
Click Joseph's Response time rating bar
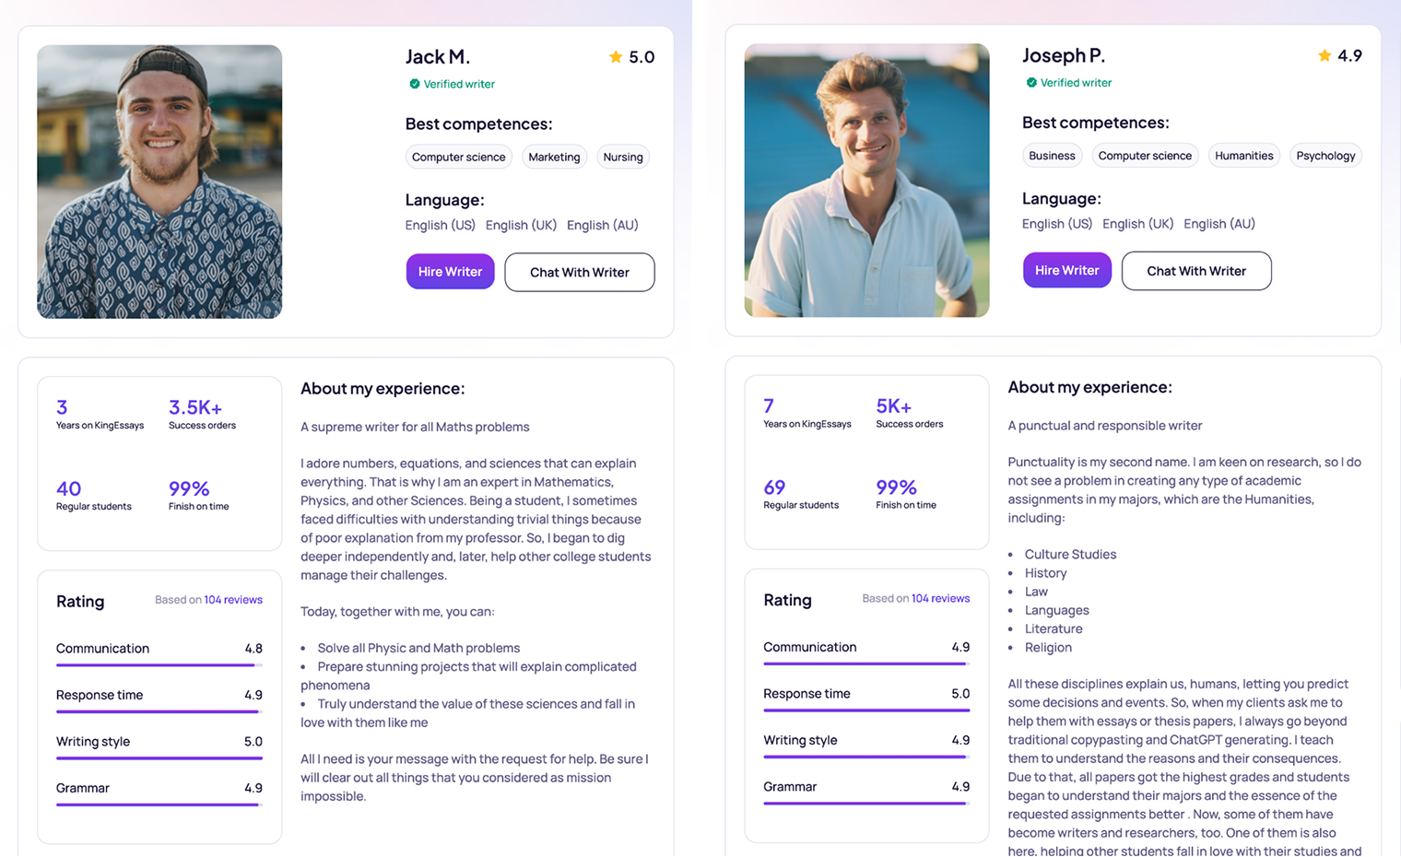[866, 710]
